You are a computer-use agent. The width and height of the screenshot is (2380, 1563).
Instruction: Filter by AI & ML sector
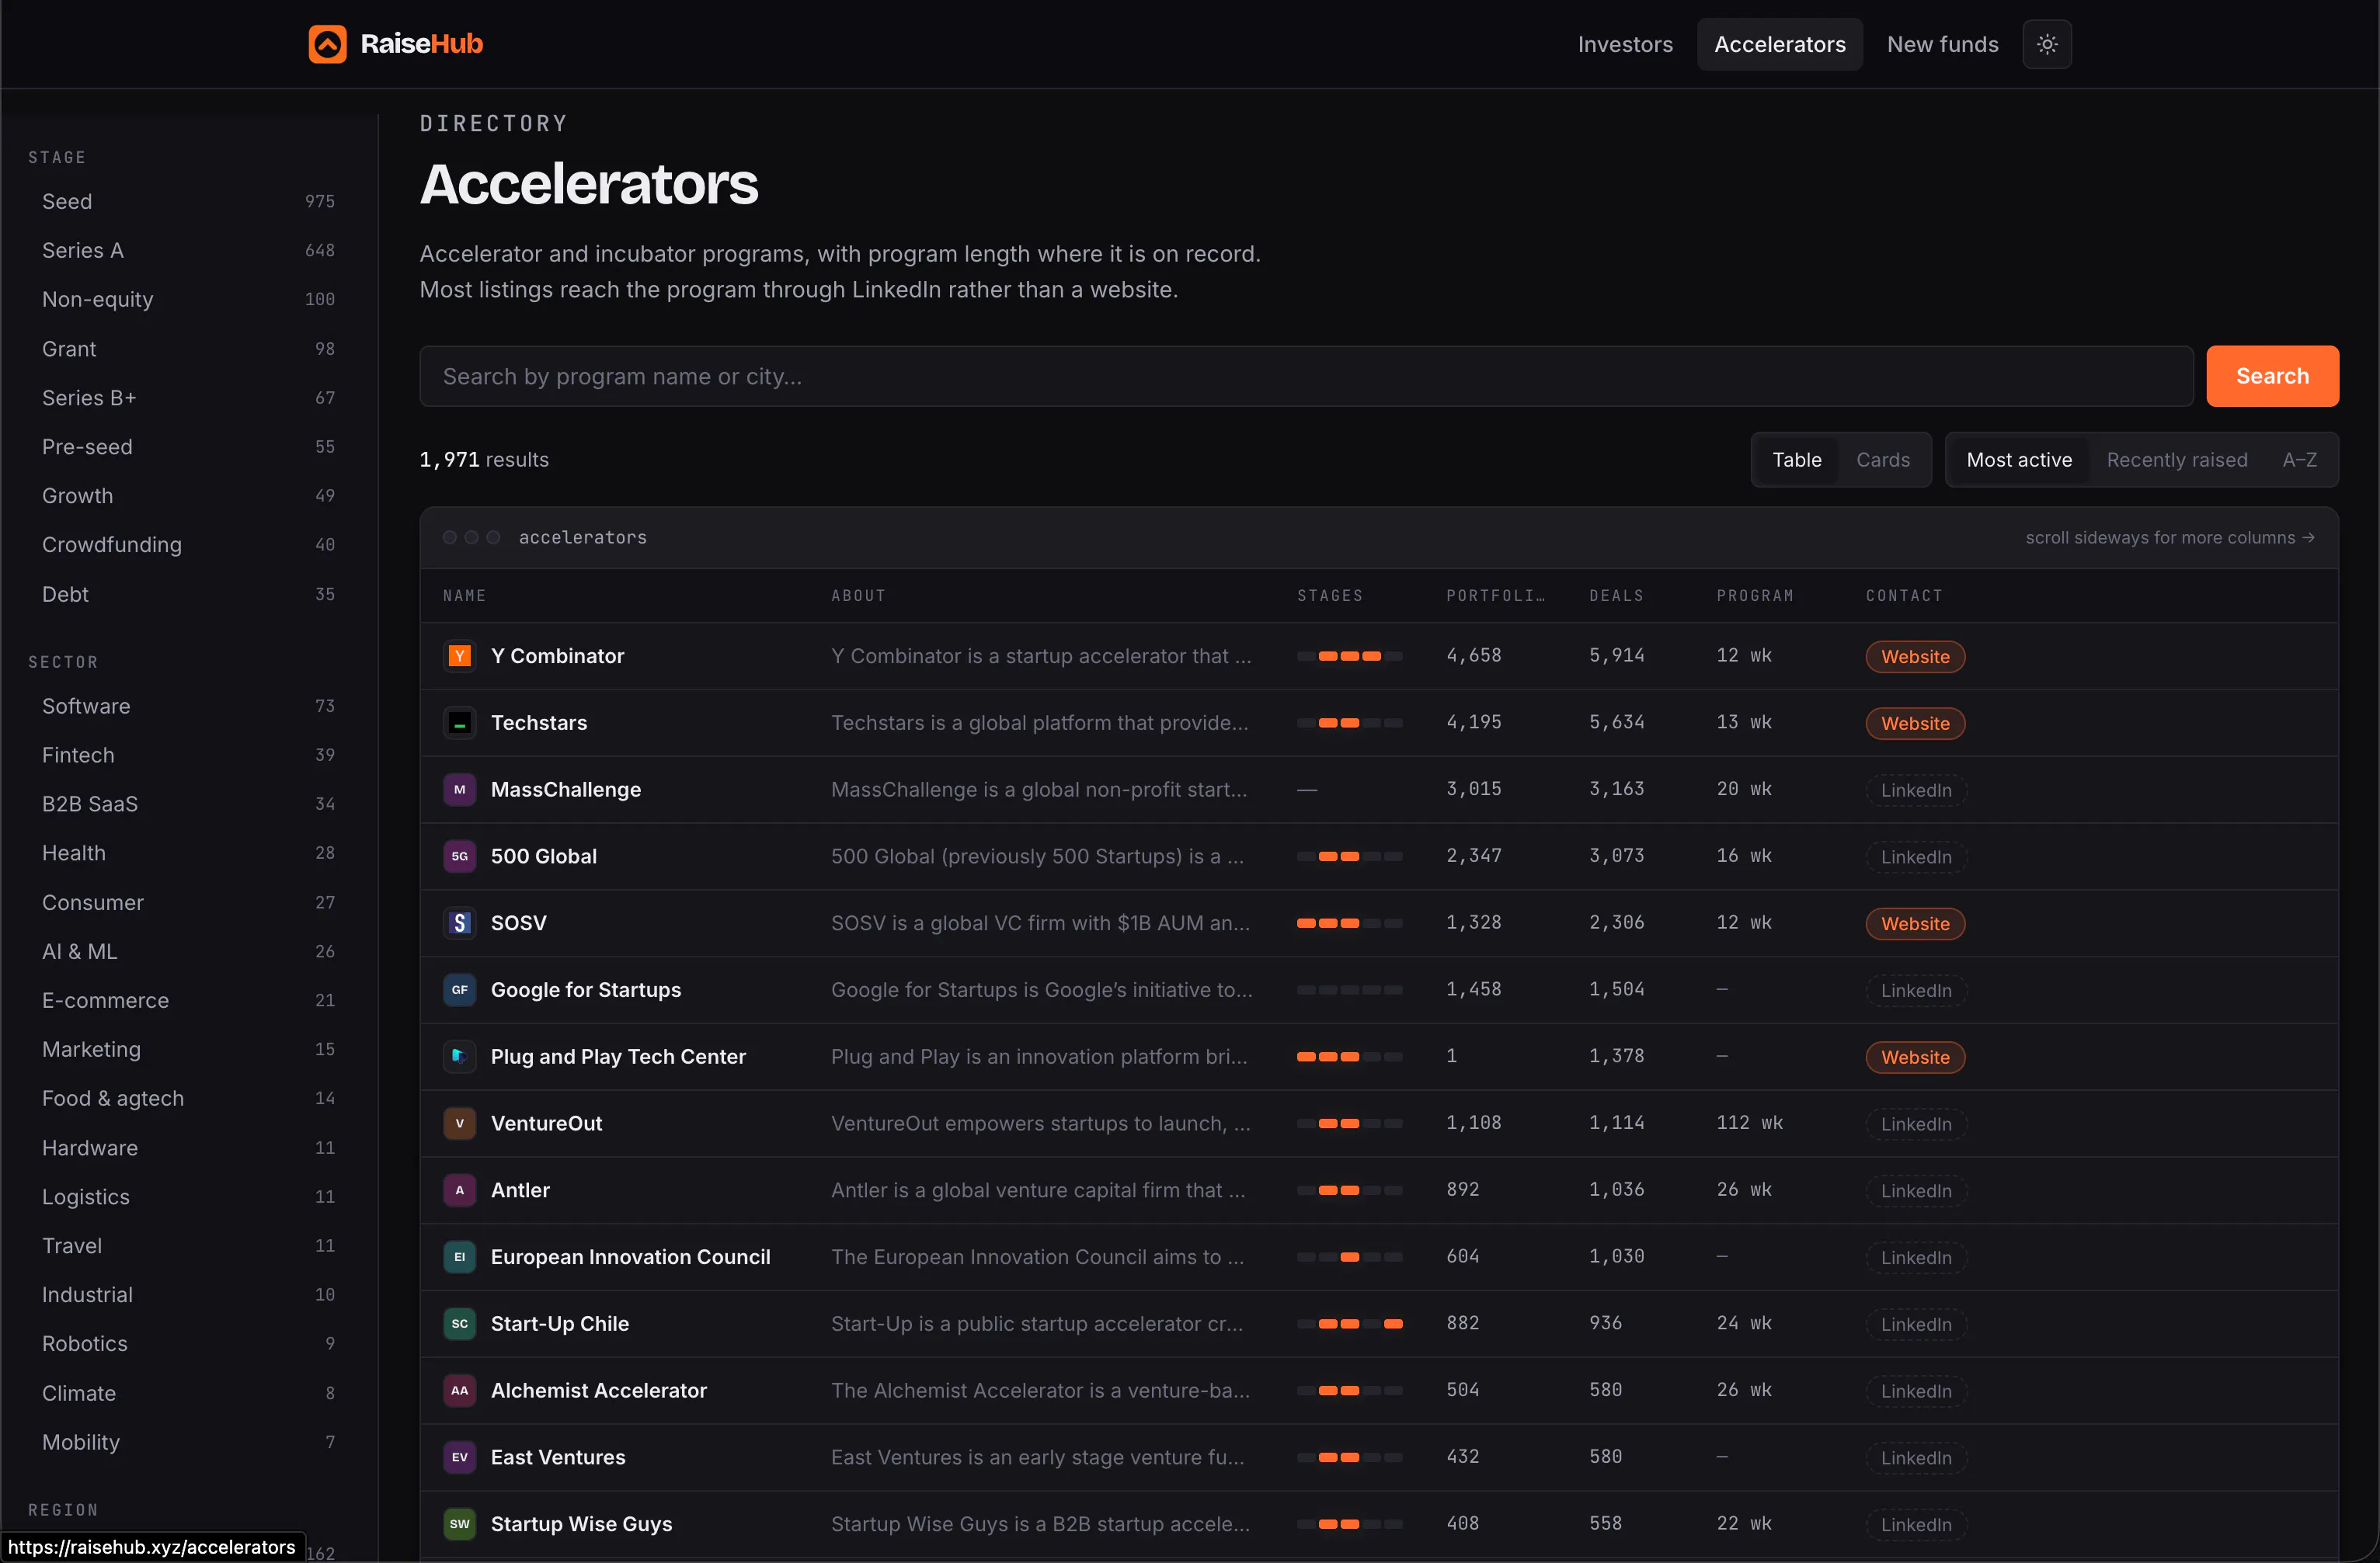pyautogui.click(x=188, y=951)
